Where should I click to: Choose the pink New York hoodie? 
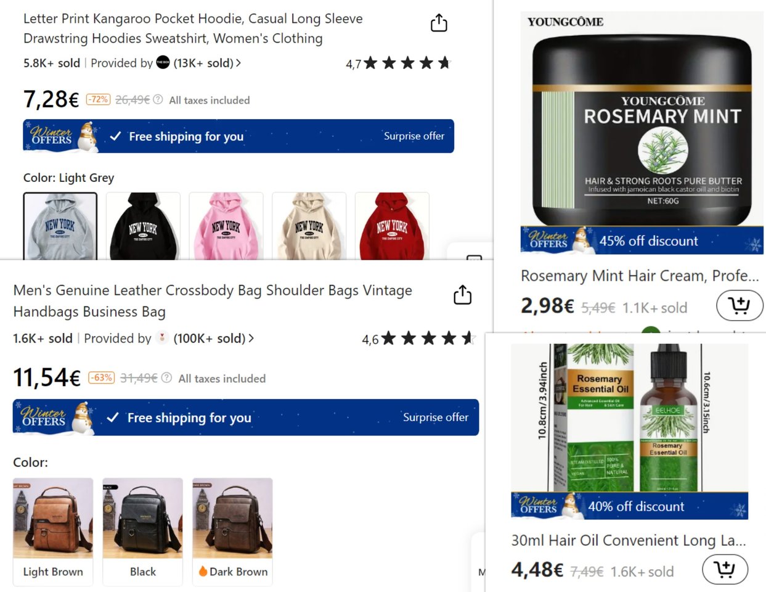tap(226, 226)
